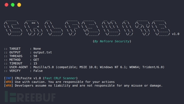Click the v1.0 version label
Image resolution: width=184 pixels, height=104 pixels.
pyautogui.click(x=175, y=34)
